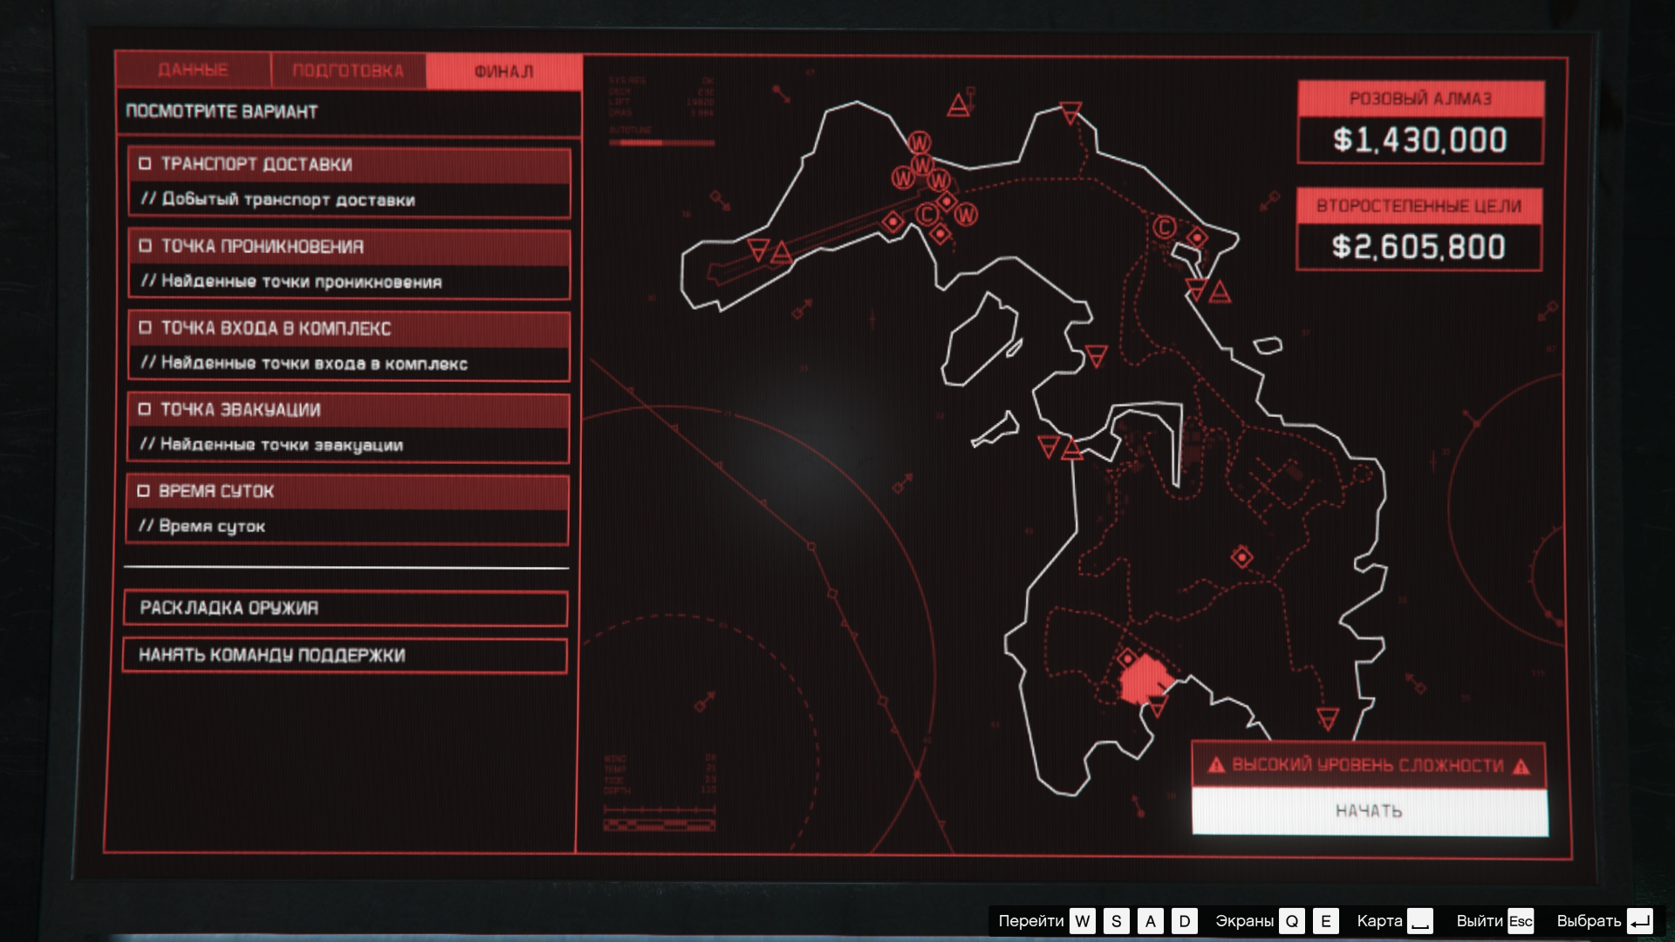Click the C marker near the eastern dock
Viewport: 1675px width, 942px height.
1165,228
